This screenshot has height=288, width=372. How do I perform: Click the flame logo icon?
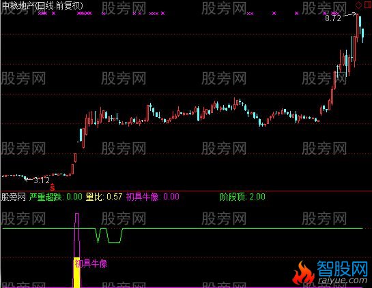click(304, 272)
